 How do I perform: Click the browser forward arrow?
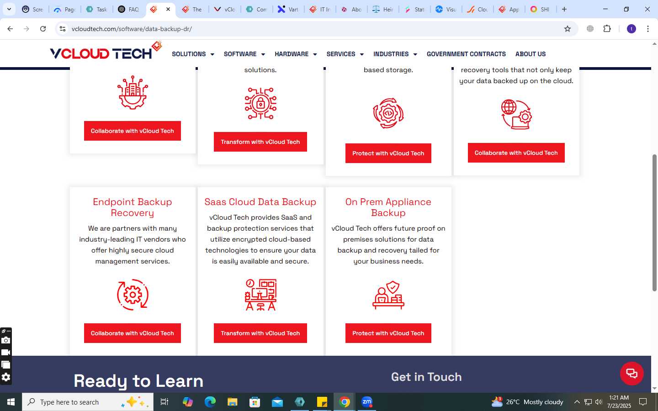click(27, 29)
